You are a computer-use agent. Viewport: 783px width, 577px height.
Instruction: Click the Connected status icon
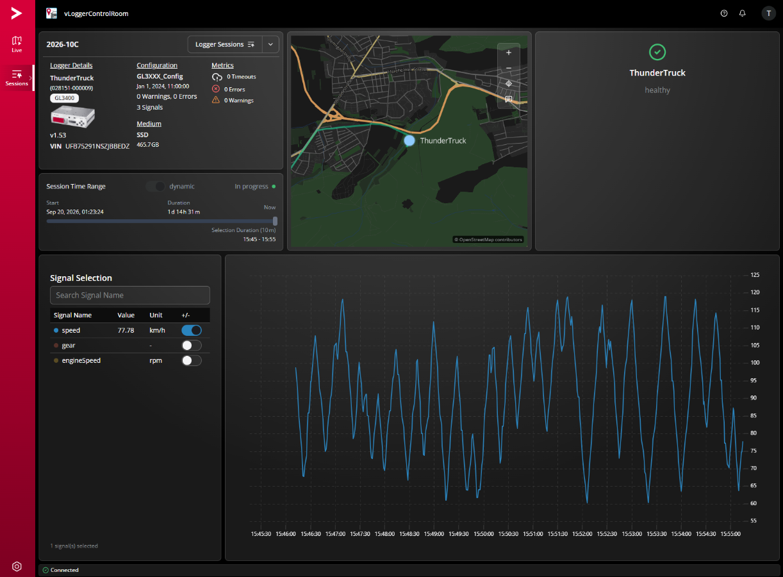coord(45,570)
